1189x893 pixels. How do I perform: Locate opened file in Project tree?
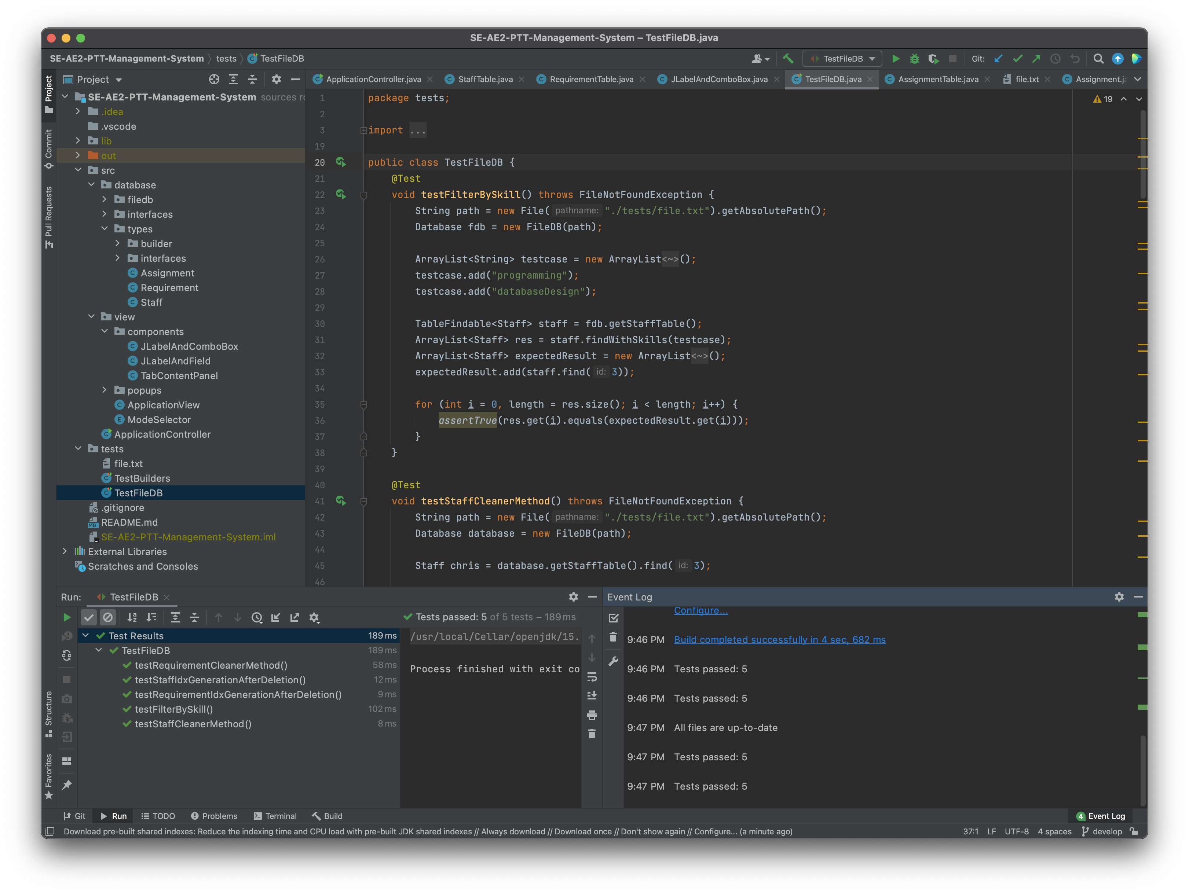coord(214,80)
